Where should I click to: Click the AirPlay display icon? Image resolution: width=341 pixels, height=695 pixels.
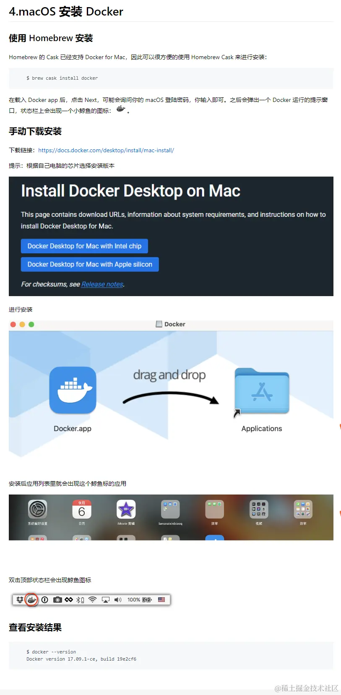pos(106,600)
